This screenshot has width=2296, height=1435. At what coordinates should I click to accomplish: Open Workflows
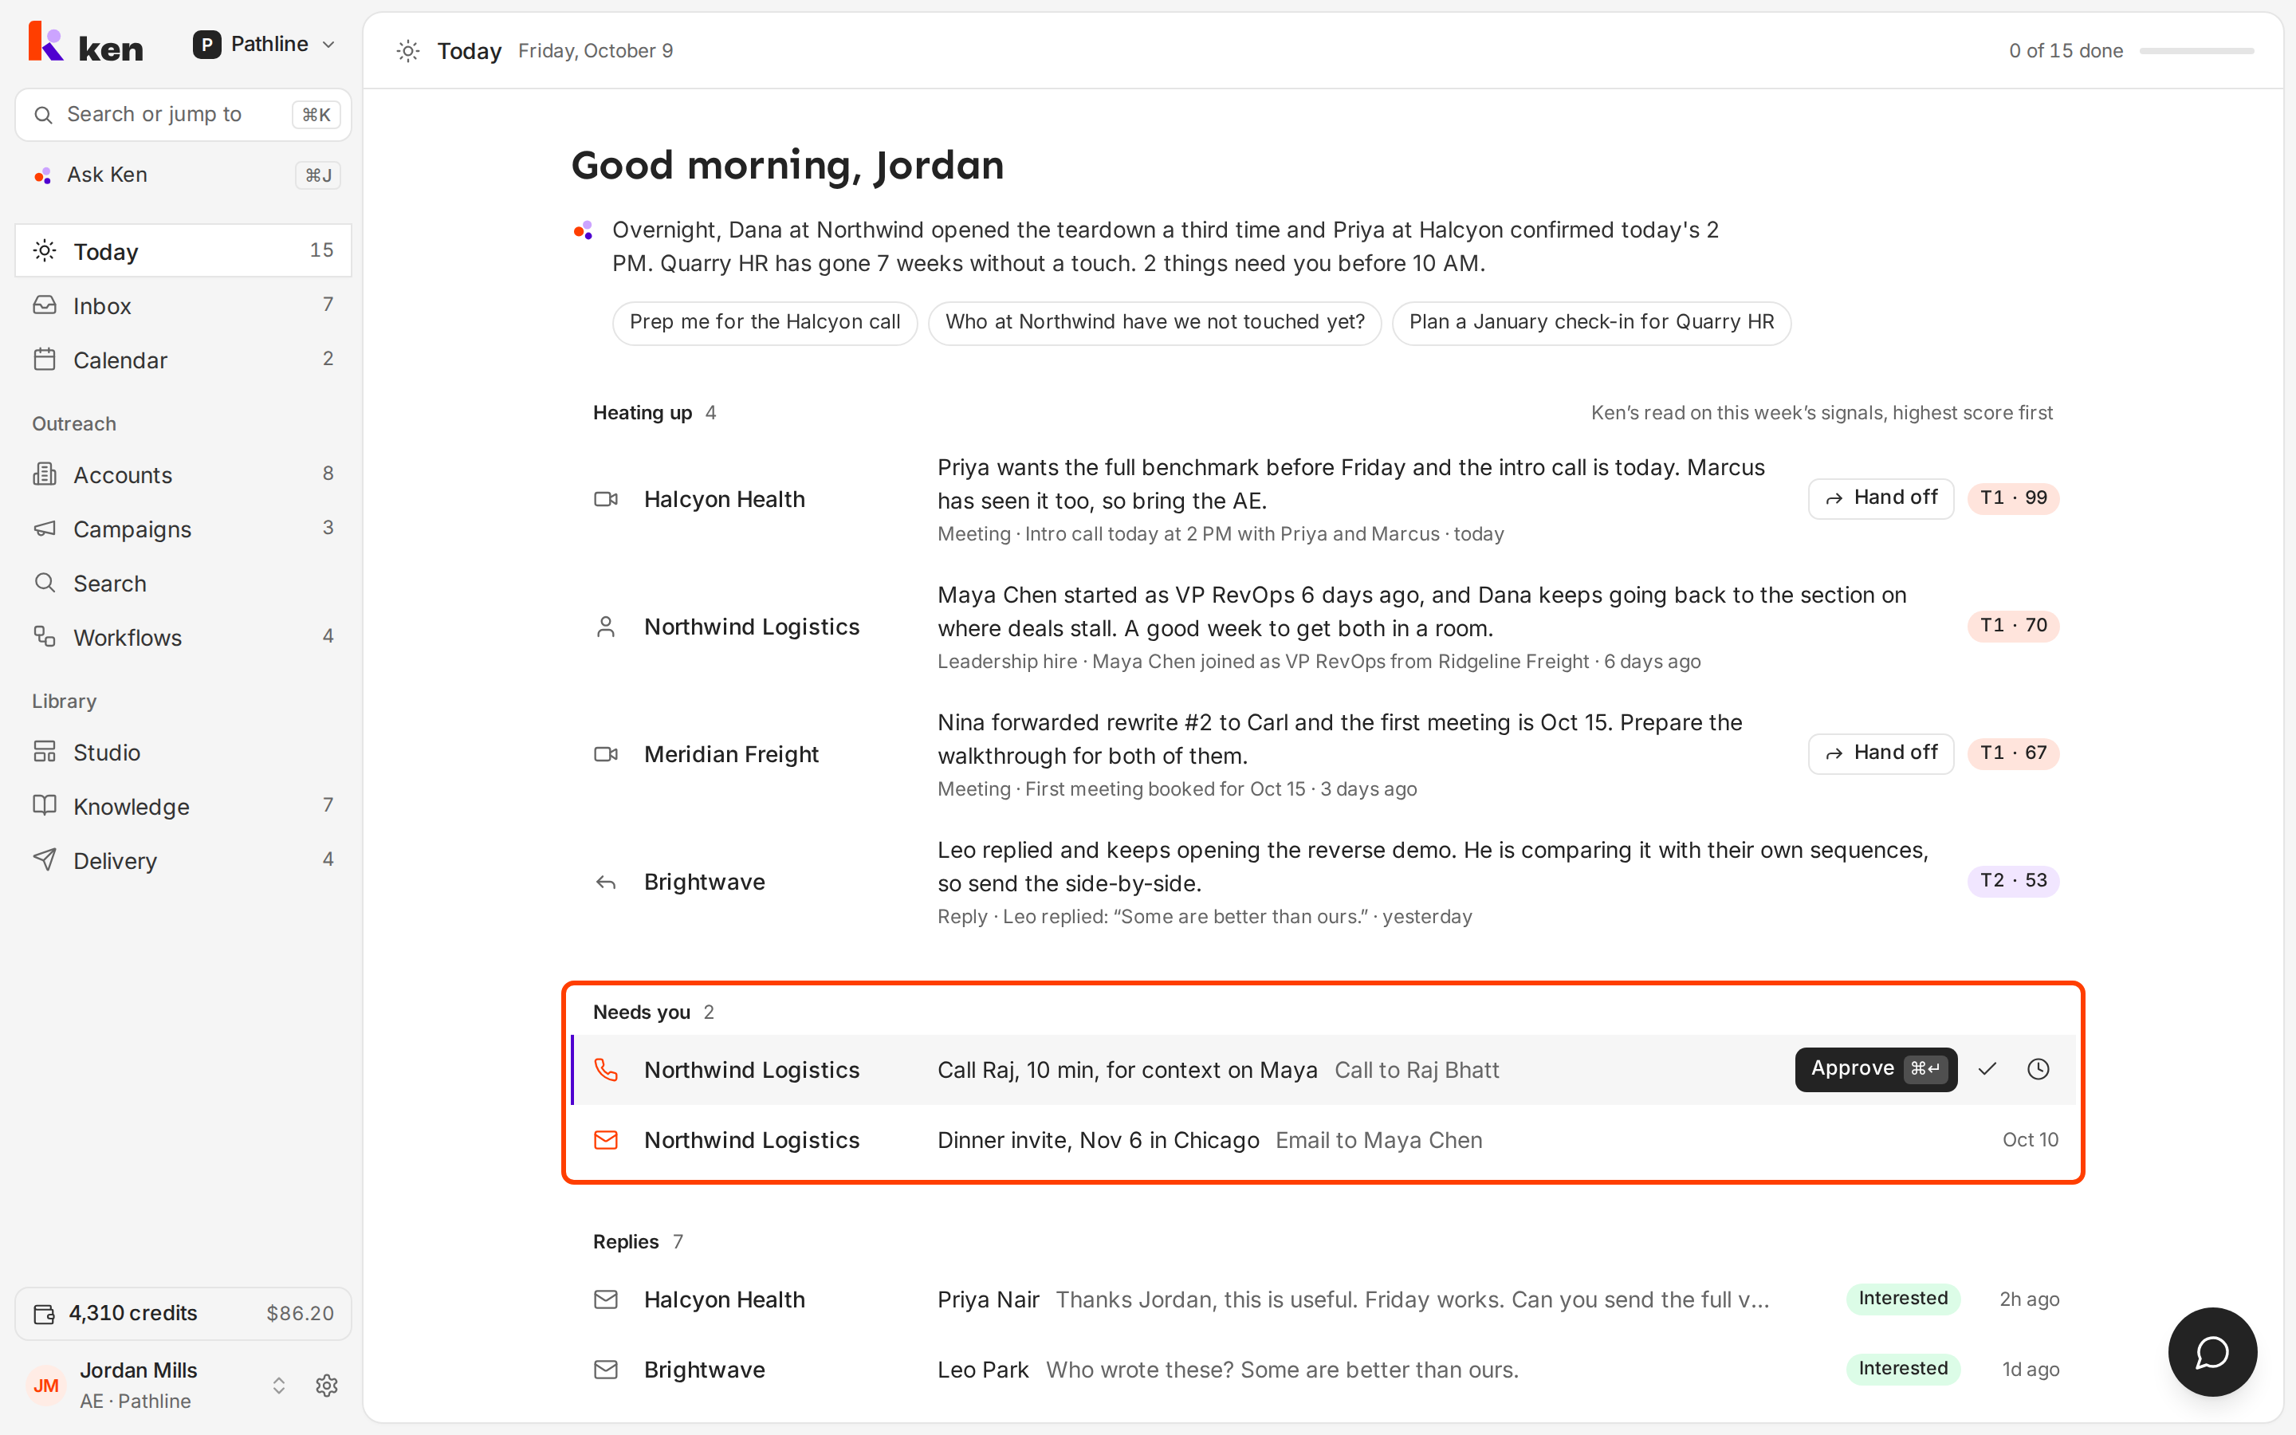click(x=183, y=637)
